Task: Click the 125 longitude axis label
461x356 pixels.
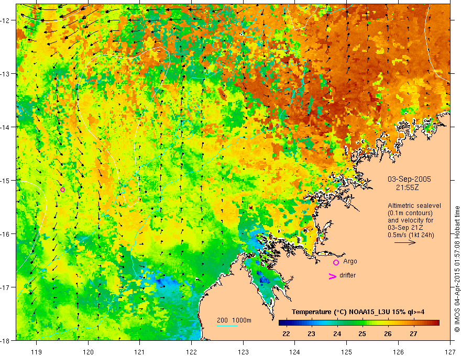Action: (347, 352)
